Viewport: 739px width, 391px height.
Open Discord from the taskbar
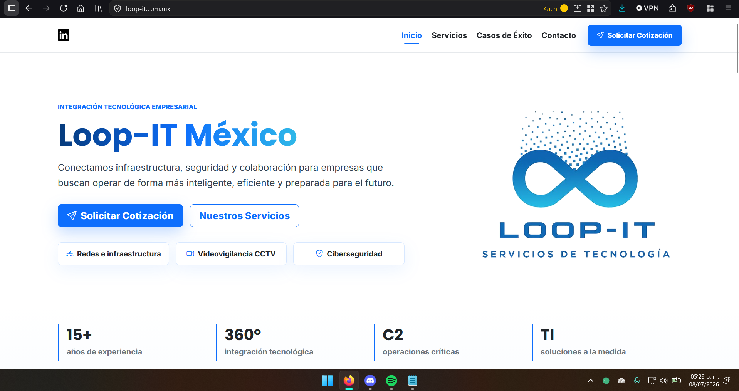coord(370,381)
